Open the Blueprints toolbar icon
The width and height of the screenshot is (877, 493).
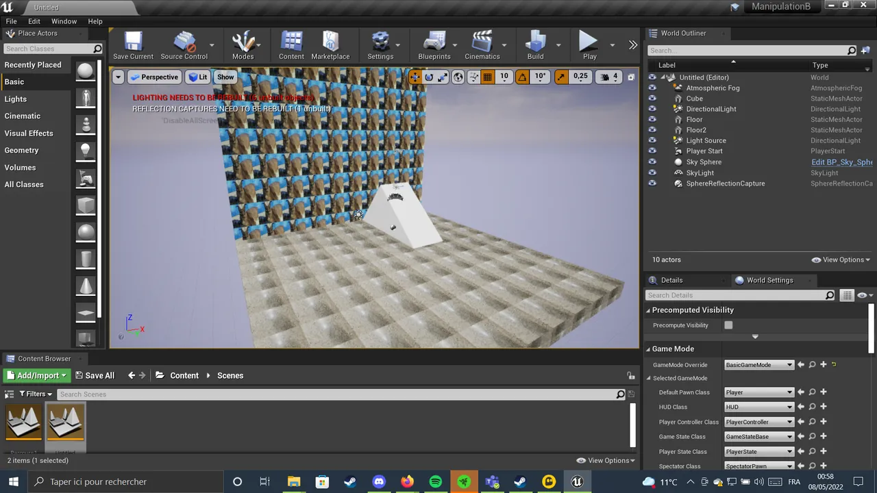point(434,46)
